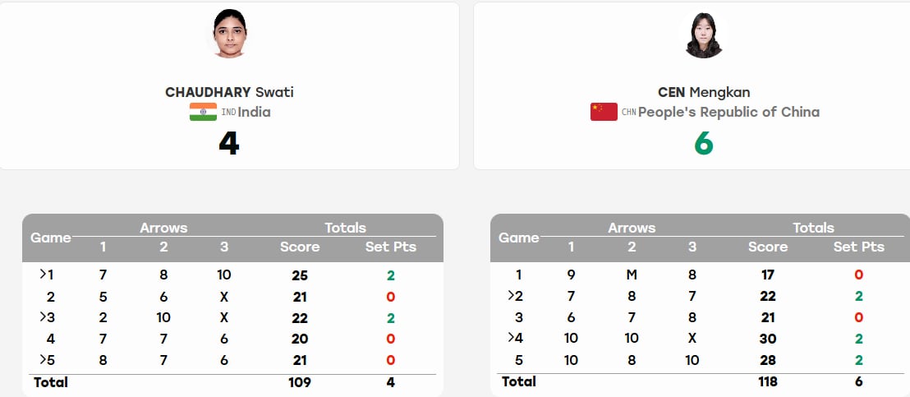Click the game 4 arrow marker for Cen
Screen dimensions: 910x397
(x=512, y=337)
